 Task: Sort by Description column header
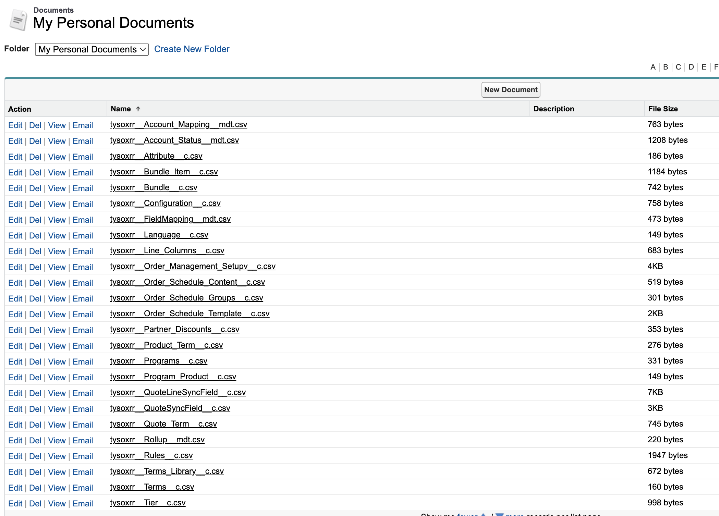[553, 109]
